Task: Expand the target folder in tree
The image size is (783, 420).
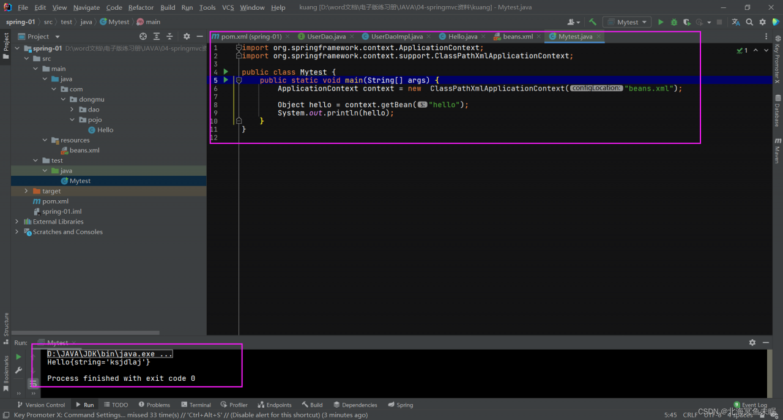Action: click(26, 191)
